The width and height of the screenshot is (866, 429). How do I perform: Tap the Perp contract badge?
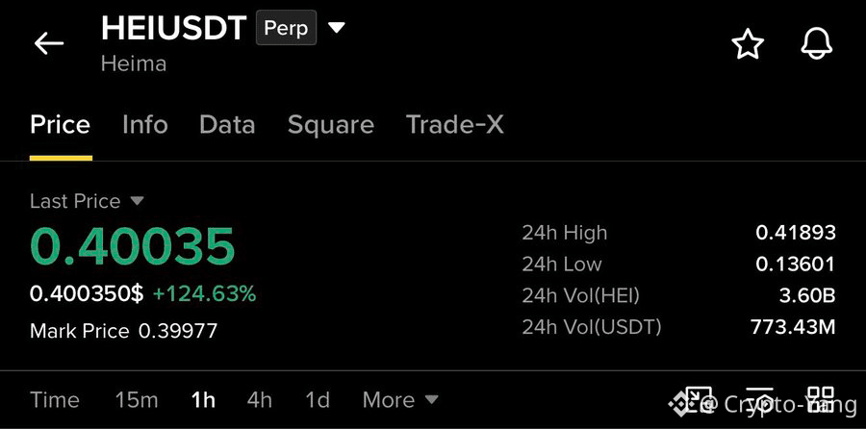tap(286, 28)
